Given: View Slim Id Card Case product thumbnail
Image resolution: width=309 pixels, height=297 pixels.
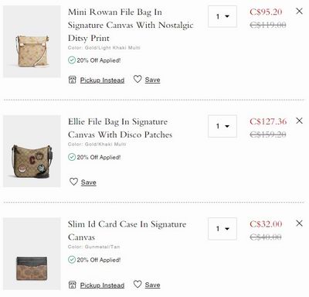Looking at the screenshot, I should coord(32,254).
